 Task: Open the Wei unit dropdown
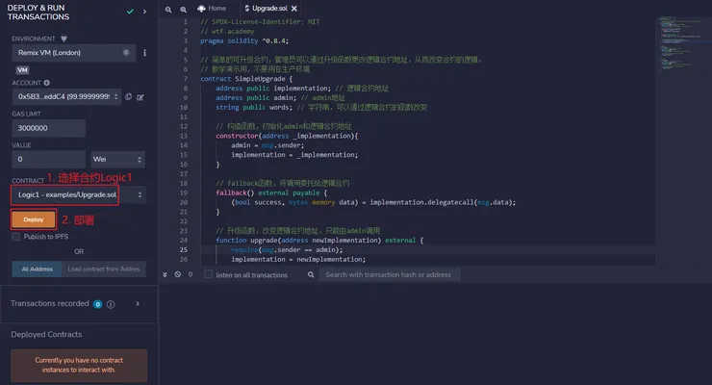[118, 160]
